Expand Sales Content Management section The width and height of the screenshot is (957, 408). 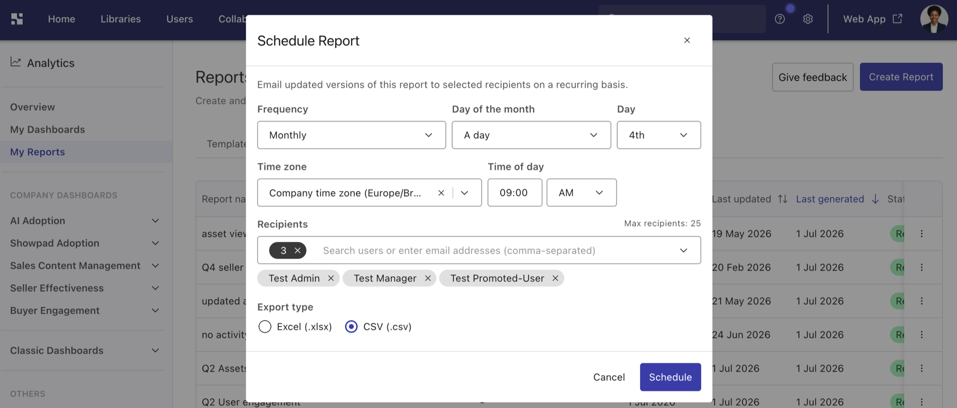(x=156, y=266)
